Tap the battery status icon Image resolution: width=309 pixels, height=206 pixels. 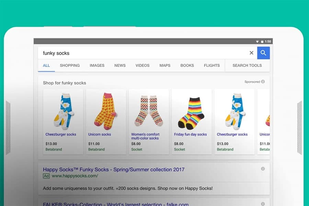tap(262, 42)
